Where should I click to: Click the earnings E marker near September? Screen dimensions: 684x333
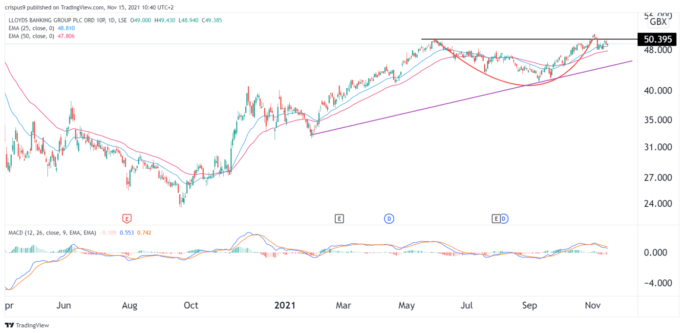coord(496,219)
